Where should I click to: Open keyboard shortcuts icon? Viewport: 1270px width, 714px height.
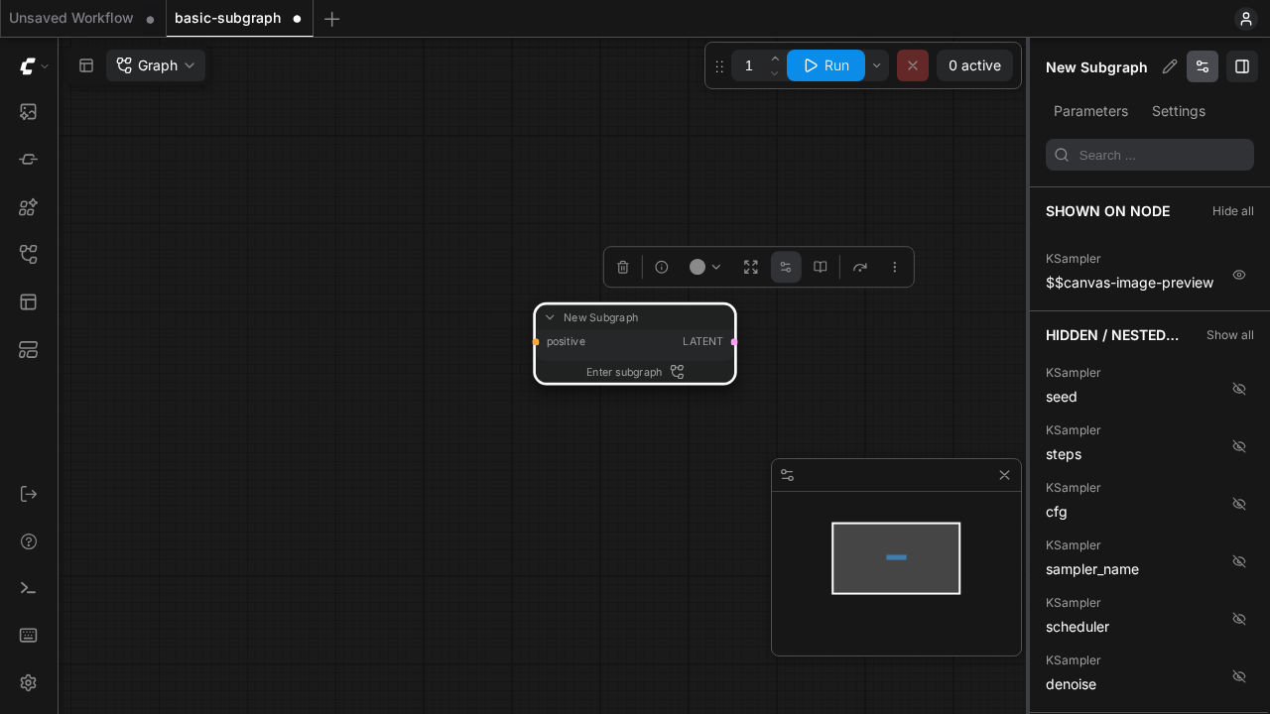point(29,636)
